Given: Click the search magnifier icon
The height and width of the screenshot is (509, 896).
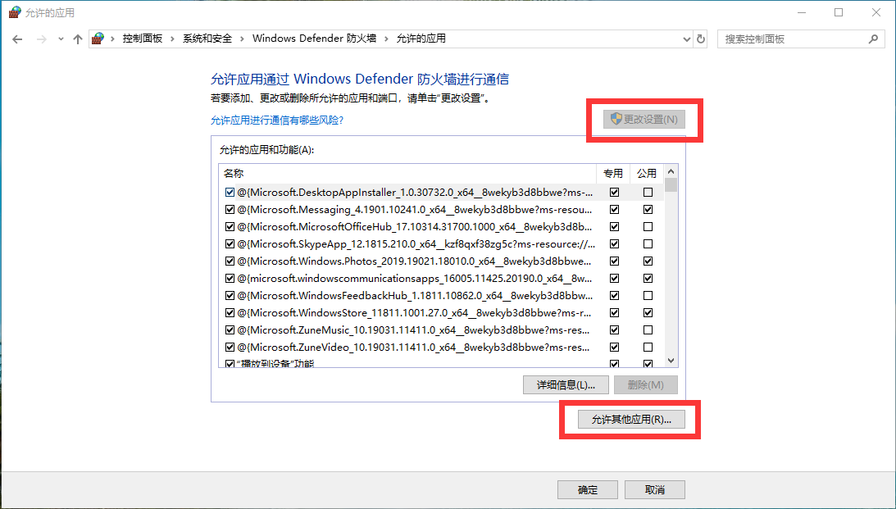Looking at the screenshot, I should click(x=874, y=39).
